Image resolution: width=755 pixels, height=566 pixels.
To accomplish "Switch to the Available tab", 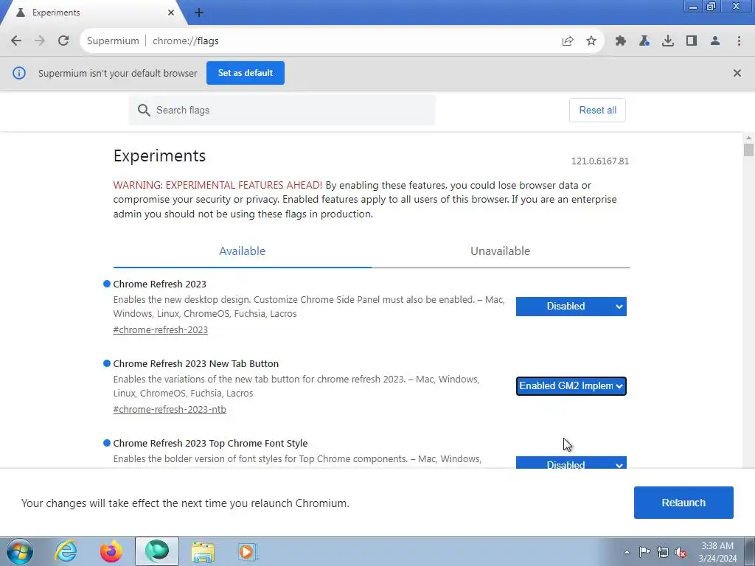I will pos(242,251).
